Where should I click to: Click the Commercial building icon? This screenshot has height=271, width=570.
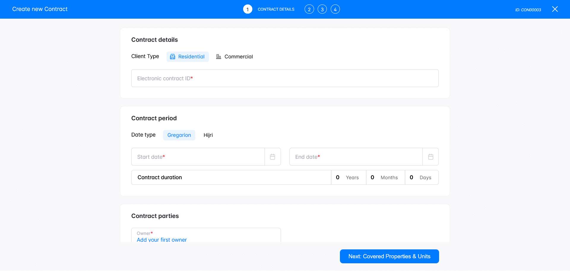pos(218,57)
